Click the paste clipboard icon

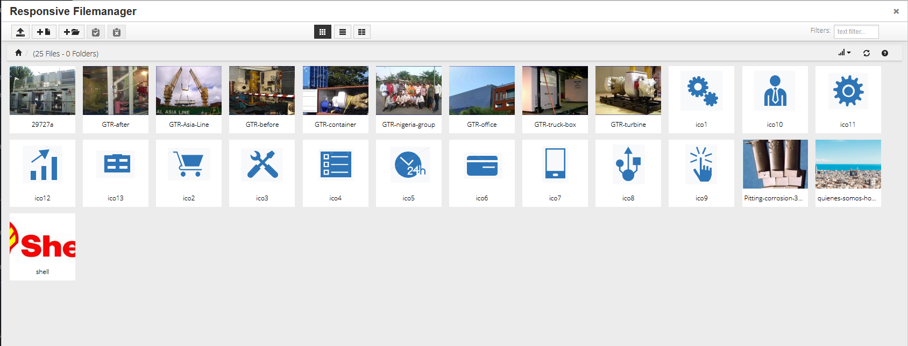click(96, 32)
